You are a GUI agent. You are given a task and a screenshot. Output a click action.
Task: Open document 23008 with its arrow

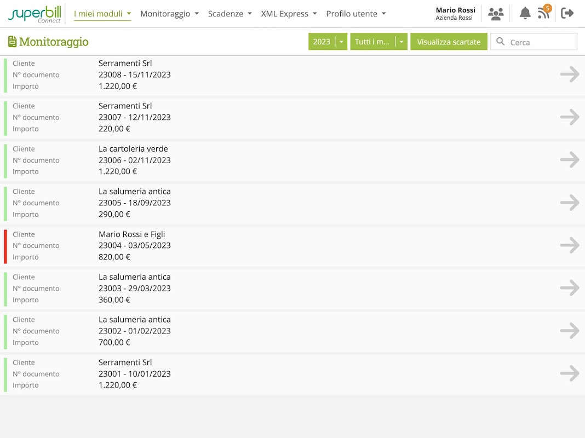coord(570,74)
